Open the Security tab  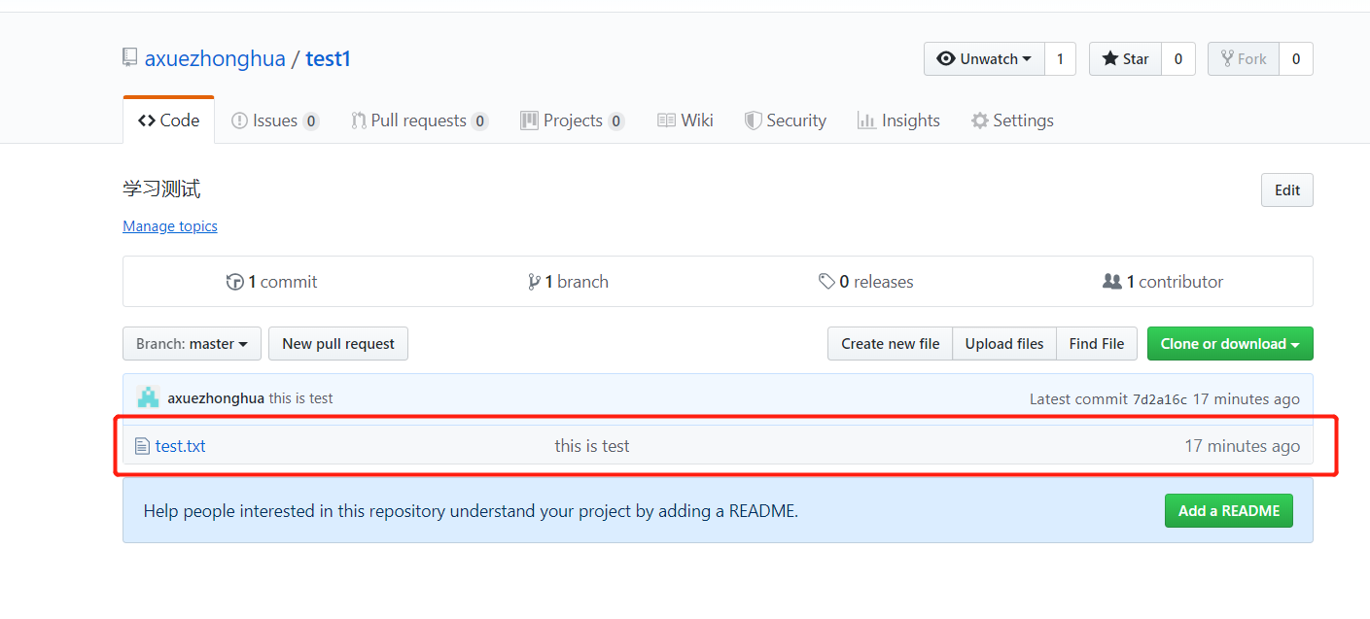click(786, 120)
